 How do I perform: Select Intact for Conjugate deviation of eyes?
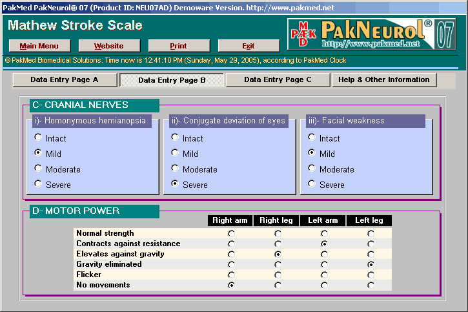tap(175, 137)
